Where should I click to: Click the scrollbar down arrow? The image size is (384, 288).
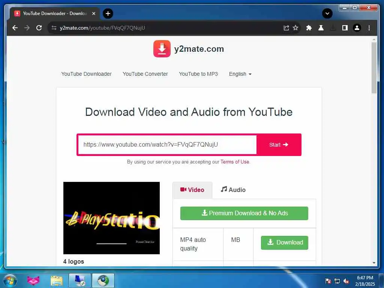(x=374, y=263)
